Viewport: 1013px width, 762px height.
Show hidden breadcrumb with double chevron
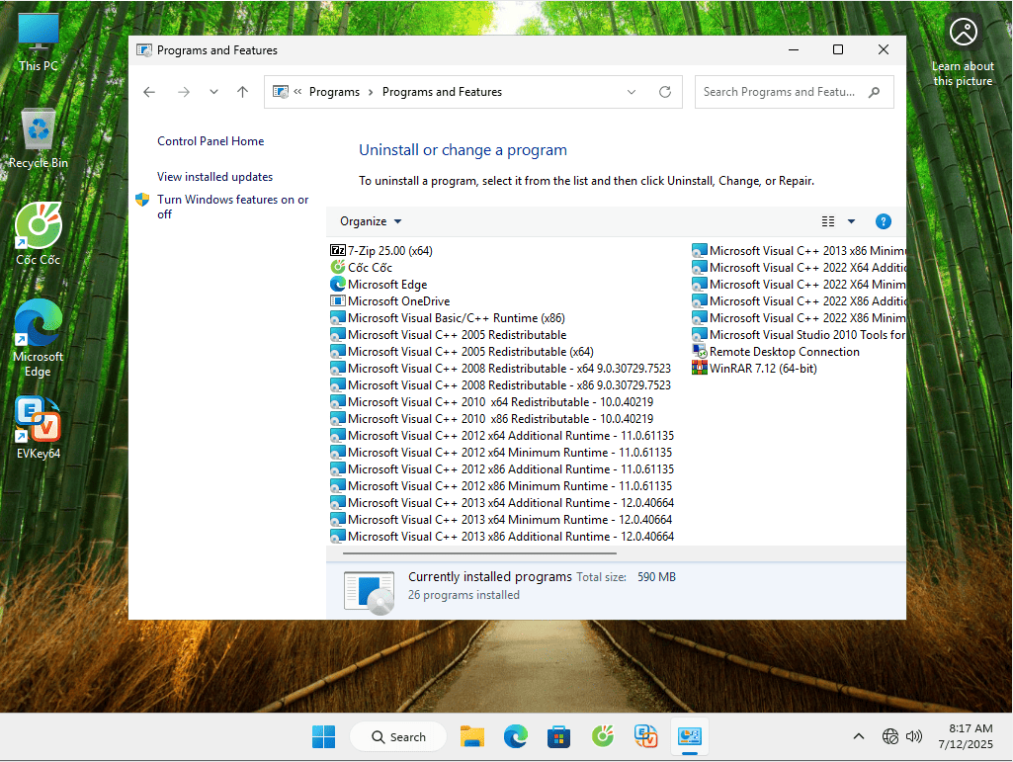click(297, 92)
